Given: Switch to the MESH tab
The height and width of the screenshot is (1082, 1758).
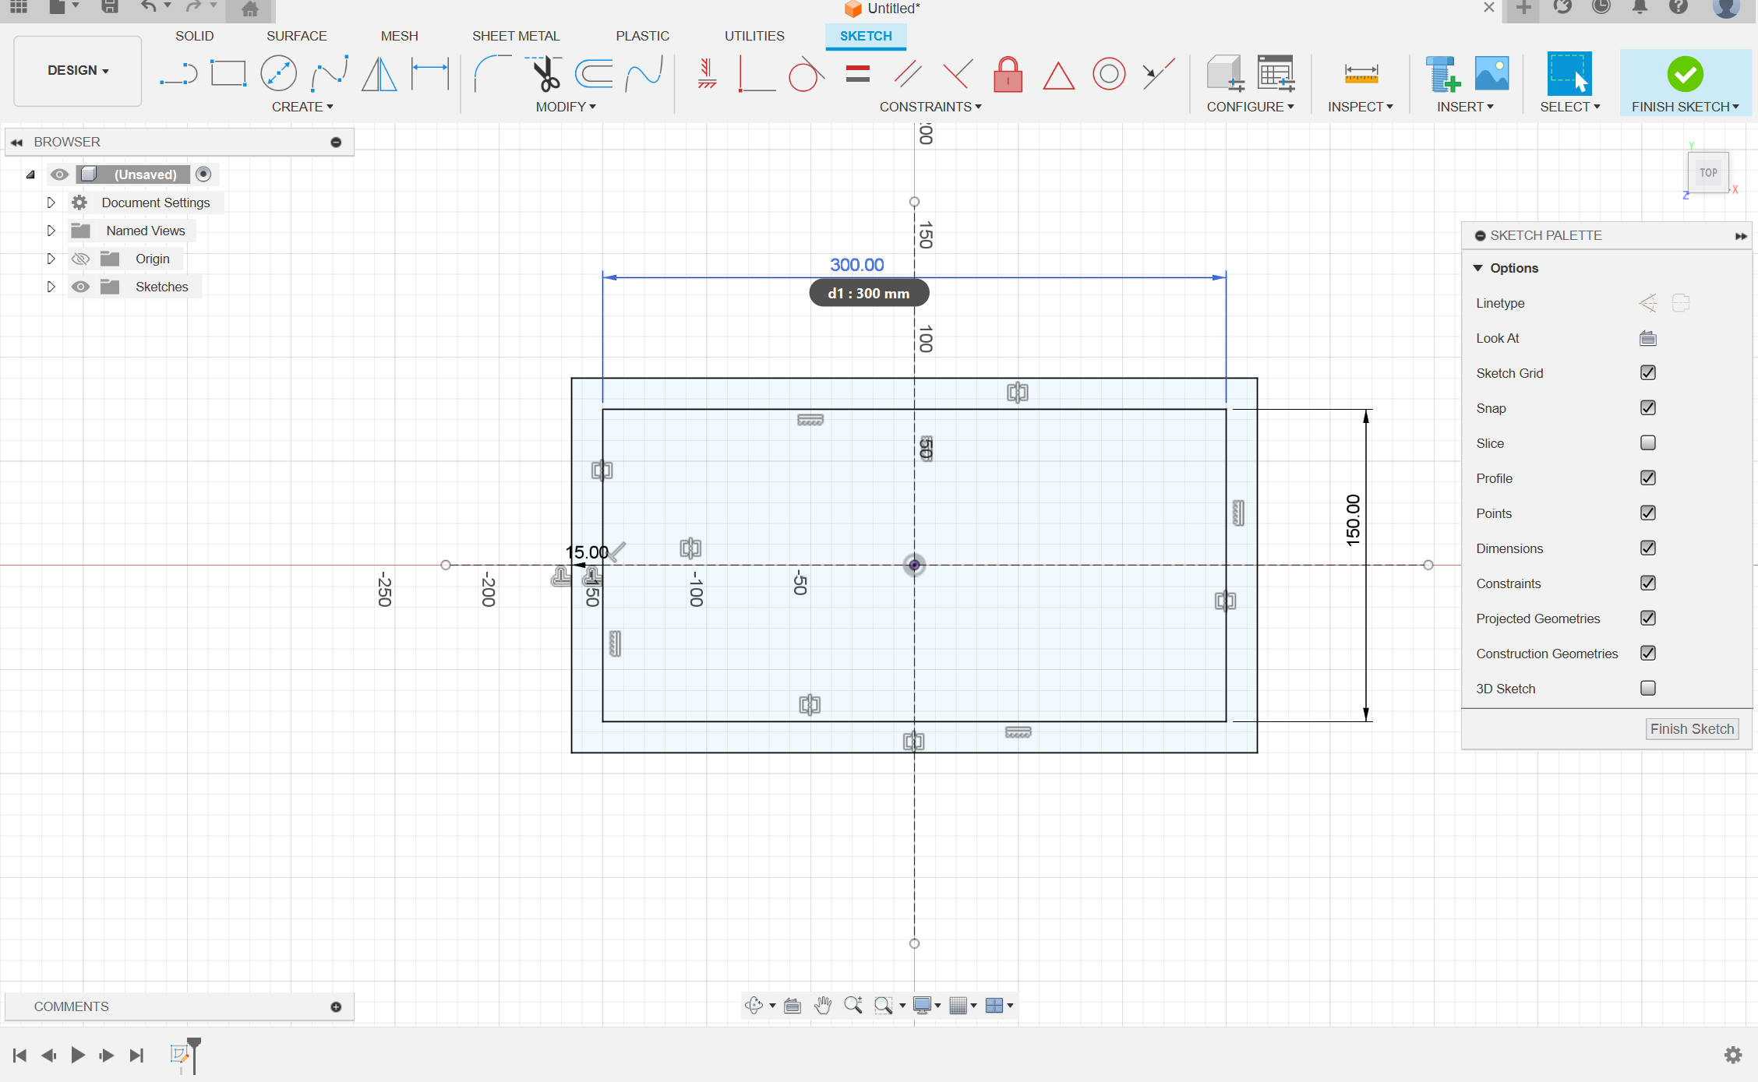Looking at the screenshot, I should (x=399, y=36).
